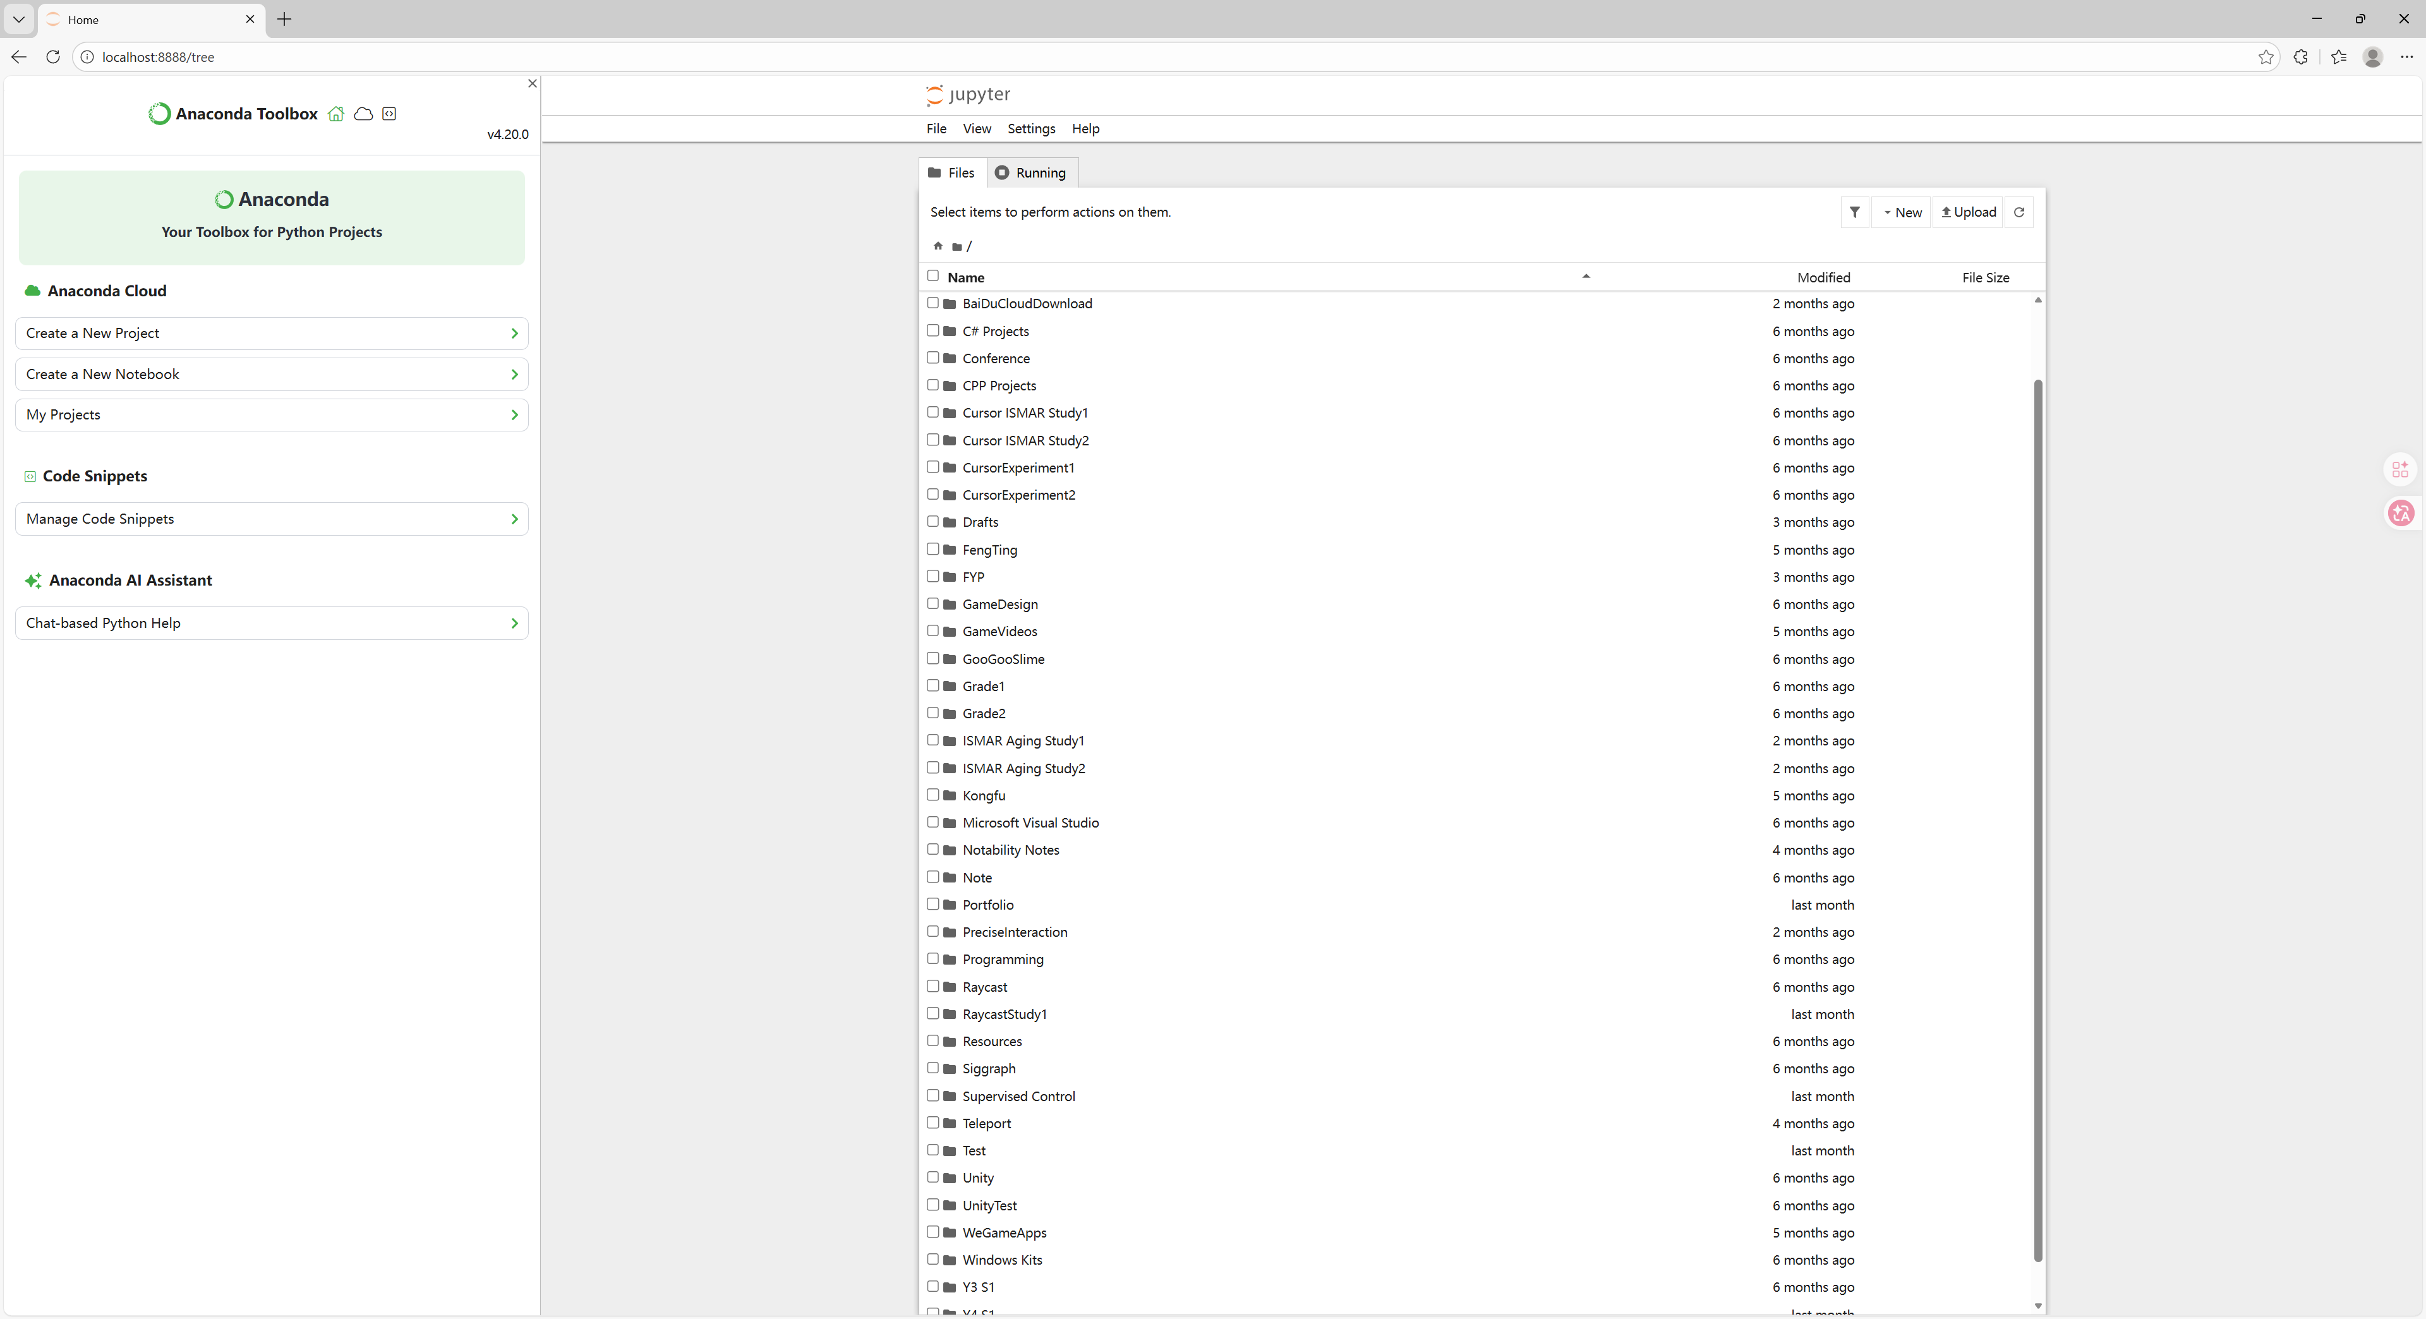This screenshot has width=2426, height=1319.
Task: Click the Anaconda Toolbox home icon
Action: [336, 114]
